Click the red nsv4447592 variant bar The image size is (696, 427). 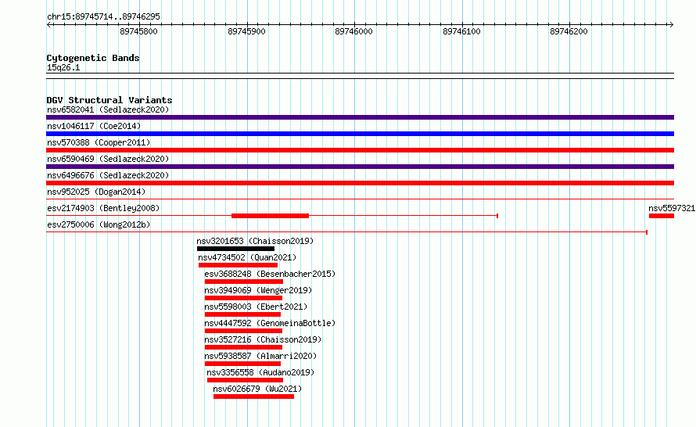pos(243,331)
